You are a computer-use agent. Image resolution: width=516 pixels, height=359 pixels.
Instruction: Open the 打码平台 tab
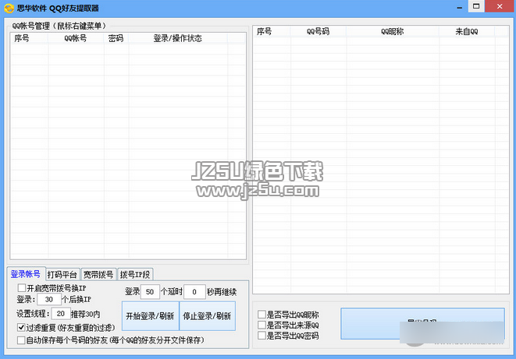(x=62, y=274)
